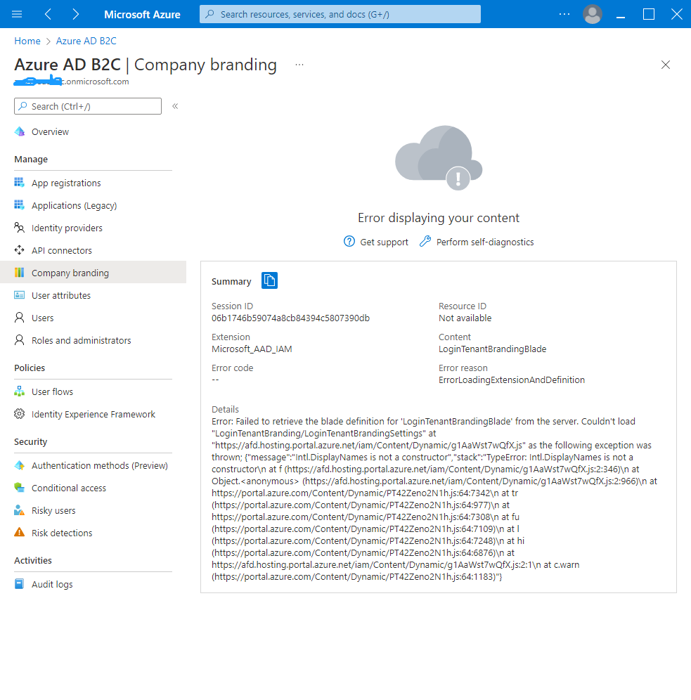Select ErrorLoadingExtensionAndDefinition error reason
Screen dimensions: 691x700
tap(512, 380)
